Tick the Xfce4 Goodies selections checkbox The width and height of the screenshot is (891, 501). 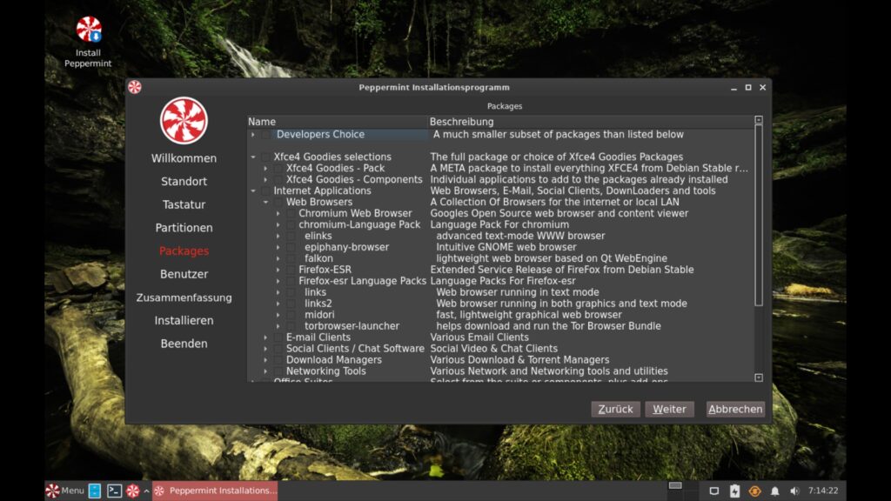point(265,157)
